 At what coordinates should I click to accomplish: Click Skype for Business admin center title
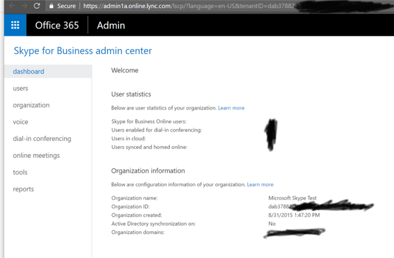[83, 51]
